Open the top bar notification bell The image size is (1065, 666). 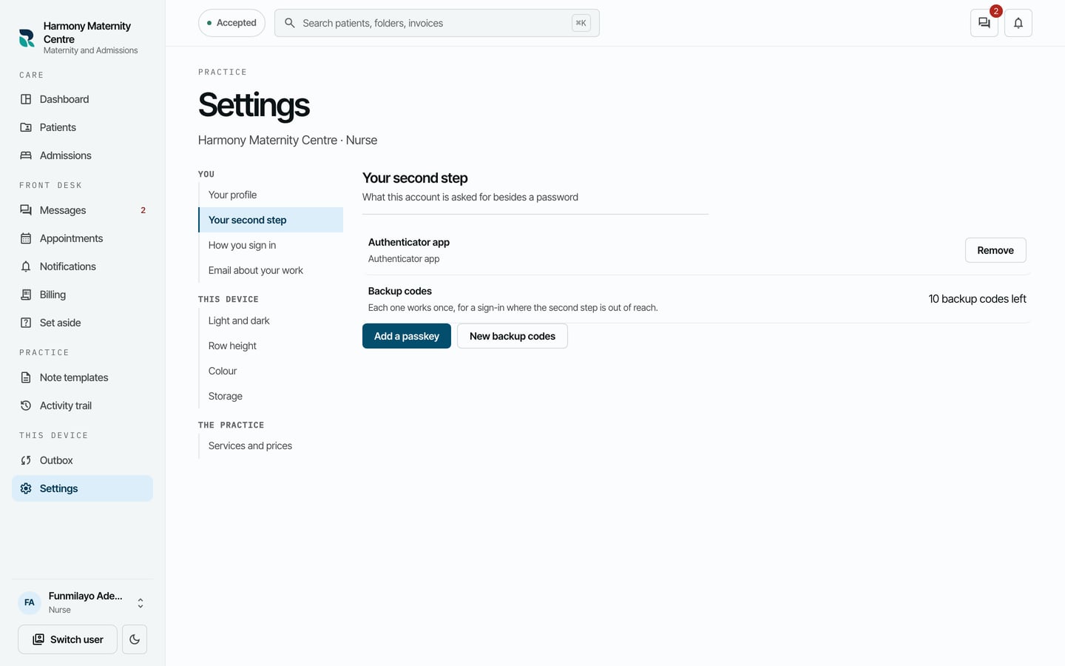coord(1018,23)
